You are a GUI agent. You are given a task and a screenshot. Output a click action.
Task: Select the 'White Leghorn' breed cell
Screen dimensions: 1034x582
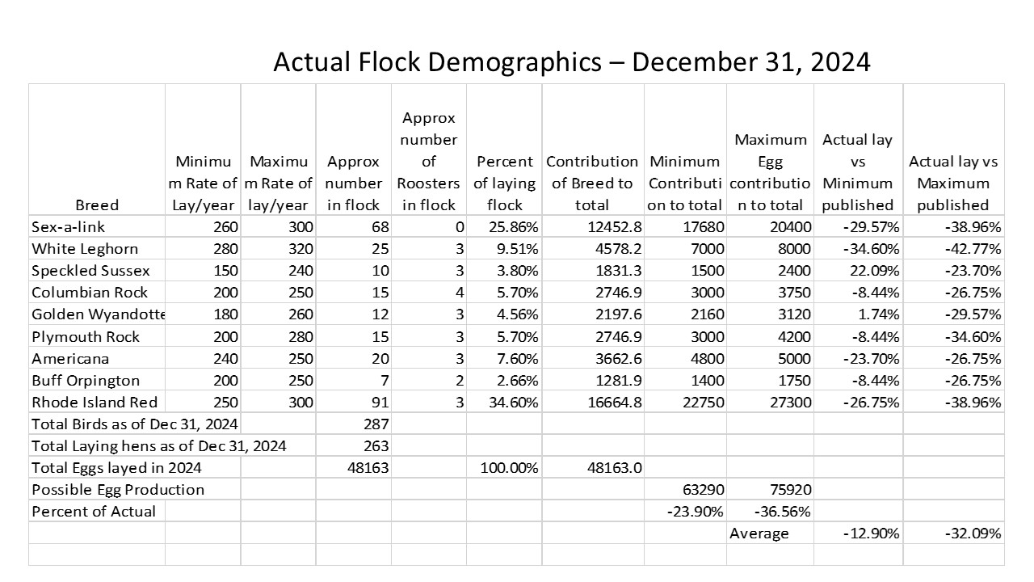[x=85, y=249]
